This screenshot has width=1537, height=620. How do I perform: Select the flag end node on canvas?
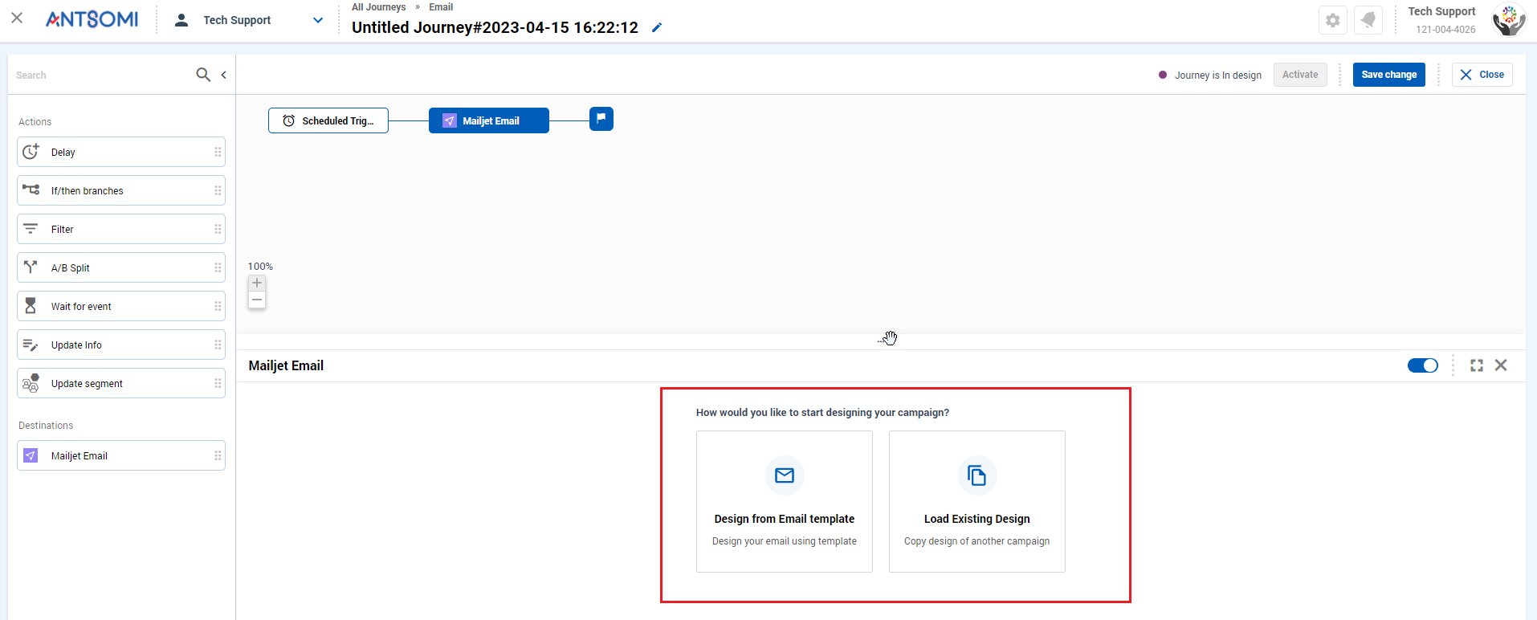[601, 119]
